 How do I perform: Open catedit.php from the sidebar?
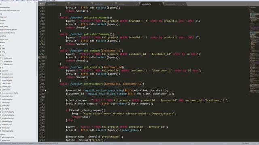click(6, 87)
